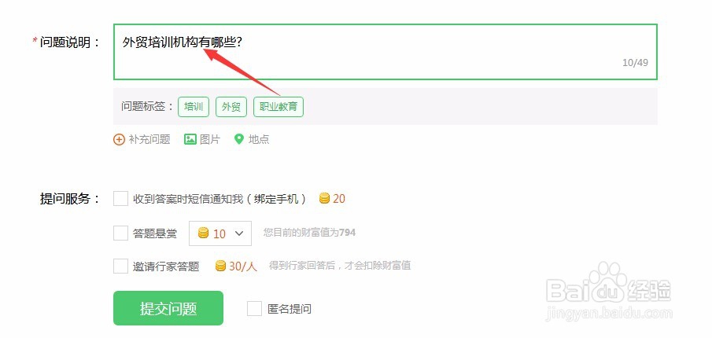Click the picture icon next to 图片
The width and height of the screenshot is (712, 338).
(190, 139)
